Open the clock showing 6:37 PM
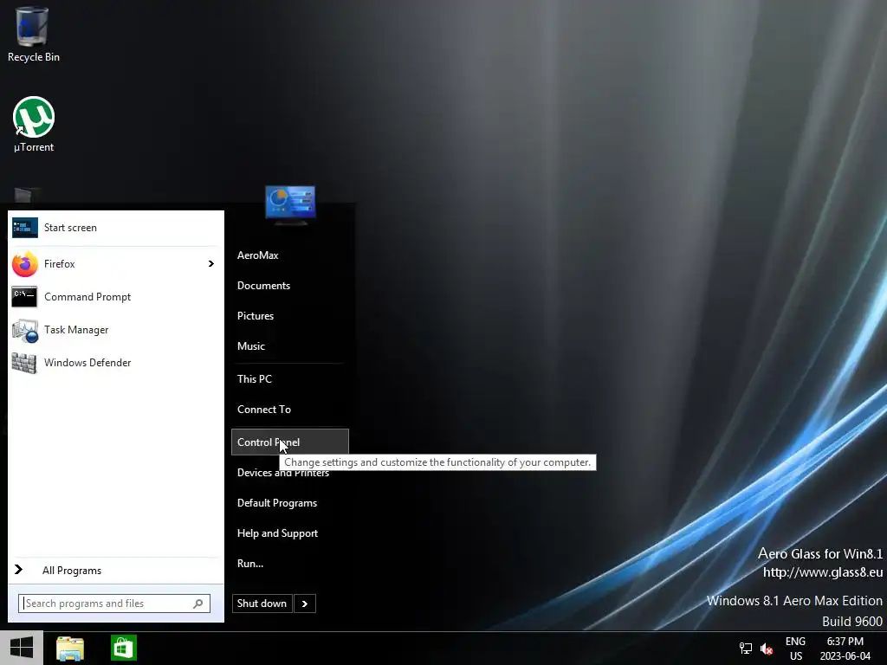Screen dimensions: 887x665 pyautogui.click(x=845, y=649)
